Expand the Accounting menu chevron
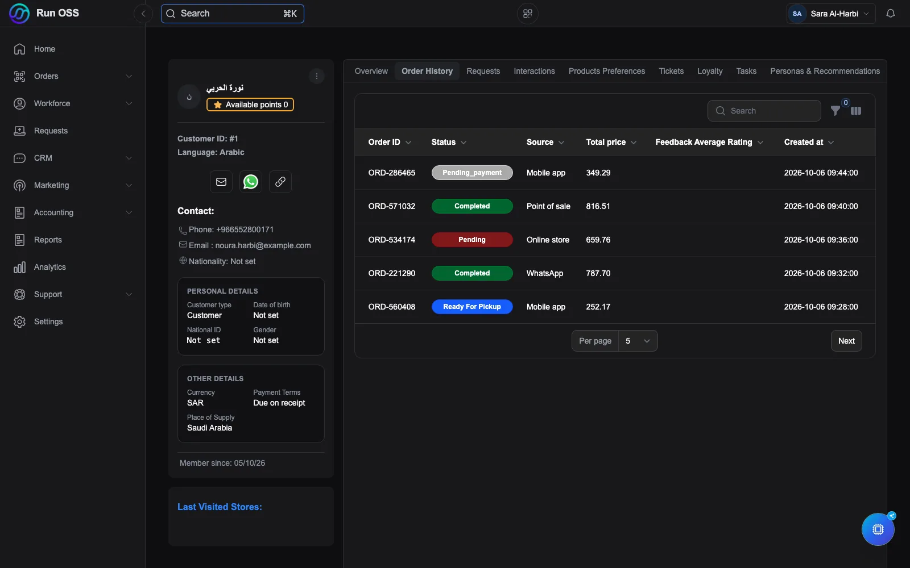910x568 pixels. pyautogui.click(x=129, y=212)
